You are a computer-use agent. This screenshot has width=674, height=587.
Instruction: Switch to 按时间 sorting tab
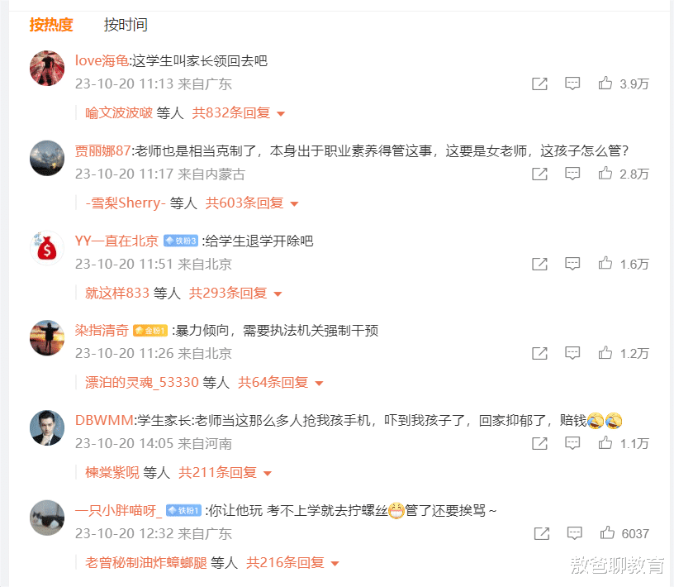pos(126,25)
